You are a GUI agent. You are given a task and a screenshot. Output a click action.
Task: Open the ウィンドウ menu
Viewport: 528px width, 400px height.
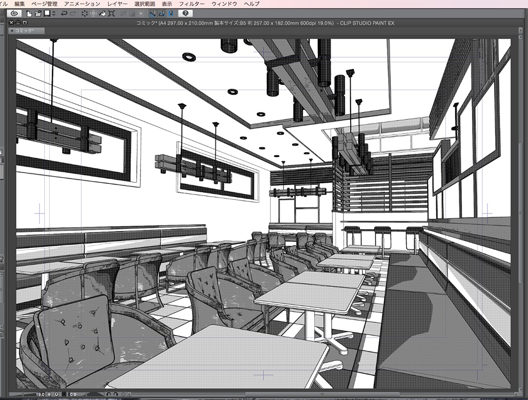coord(224,4)
